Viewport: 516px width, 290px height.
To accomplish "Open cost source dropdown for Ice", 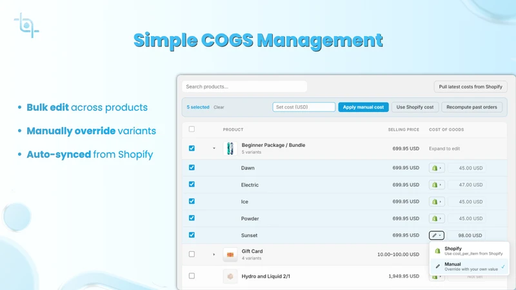I will 437,202.
